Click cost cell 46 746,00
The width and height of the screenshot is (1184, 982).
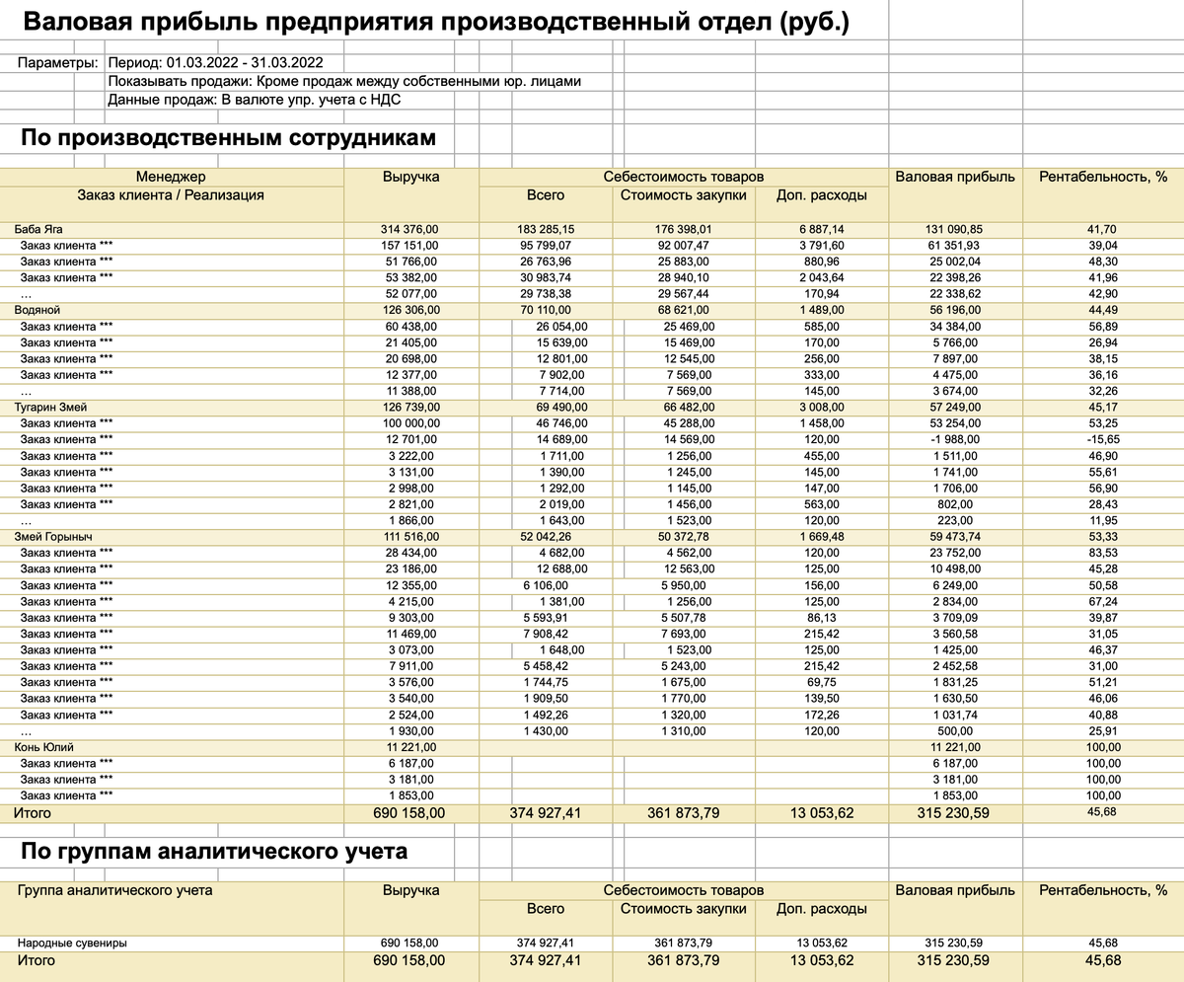(561, 422)
